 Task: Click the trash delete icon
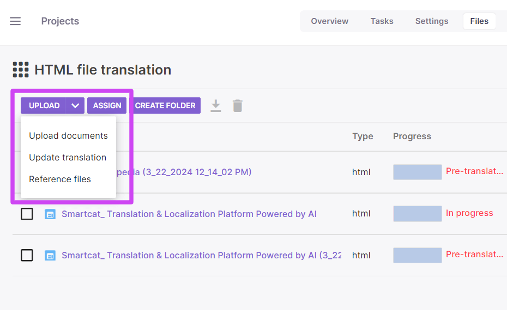click(x=238, y=106)
